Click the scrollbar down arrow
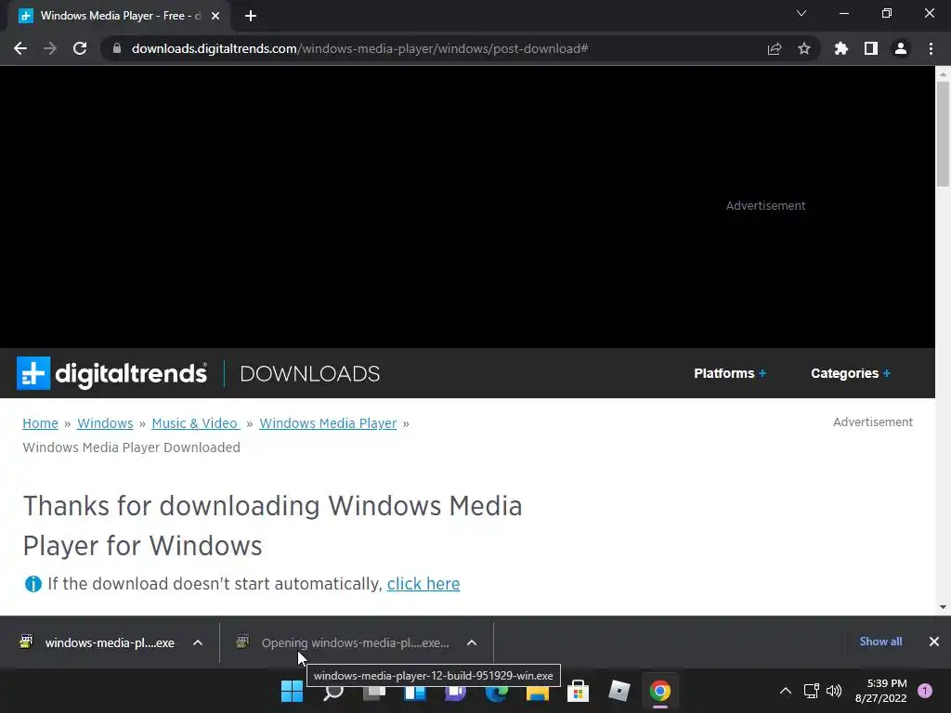Image resolution: width=951 pixels, height=713 pixels. [943, 607]
